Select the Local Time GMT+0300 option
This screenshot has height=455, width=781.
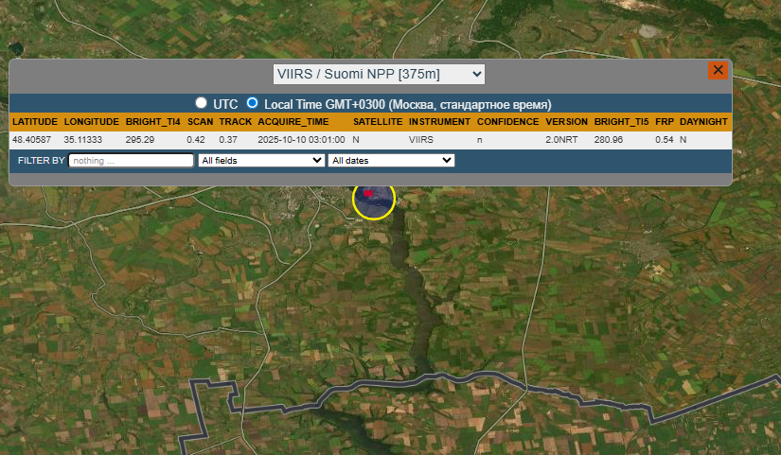[x=252, y=103]
